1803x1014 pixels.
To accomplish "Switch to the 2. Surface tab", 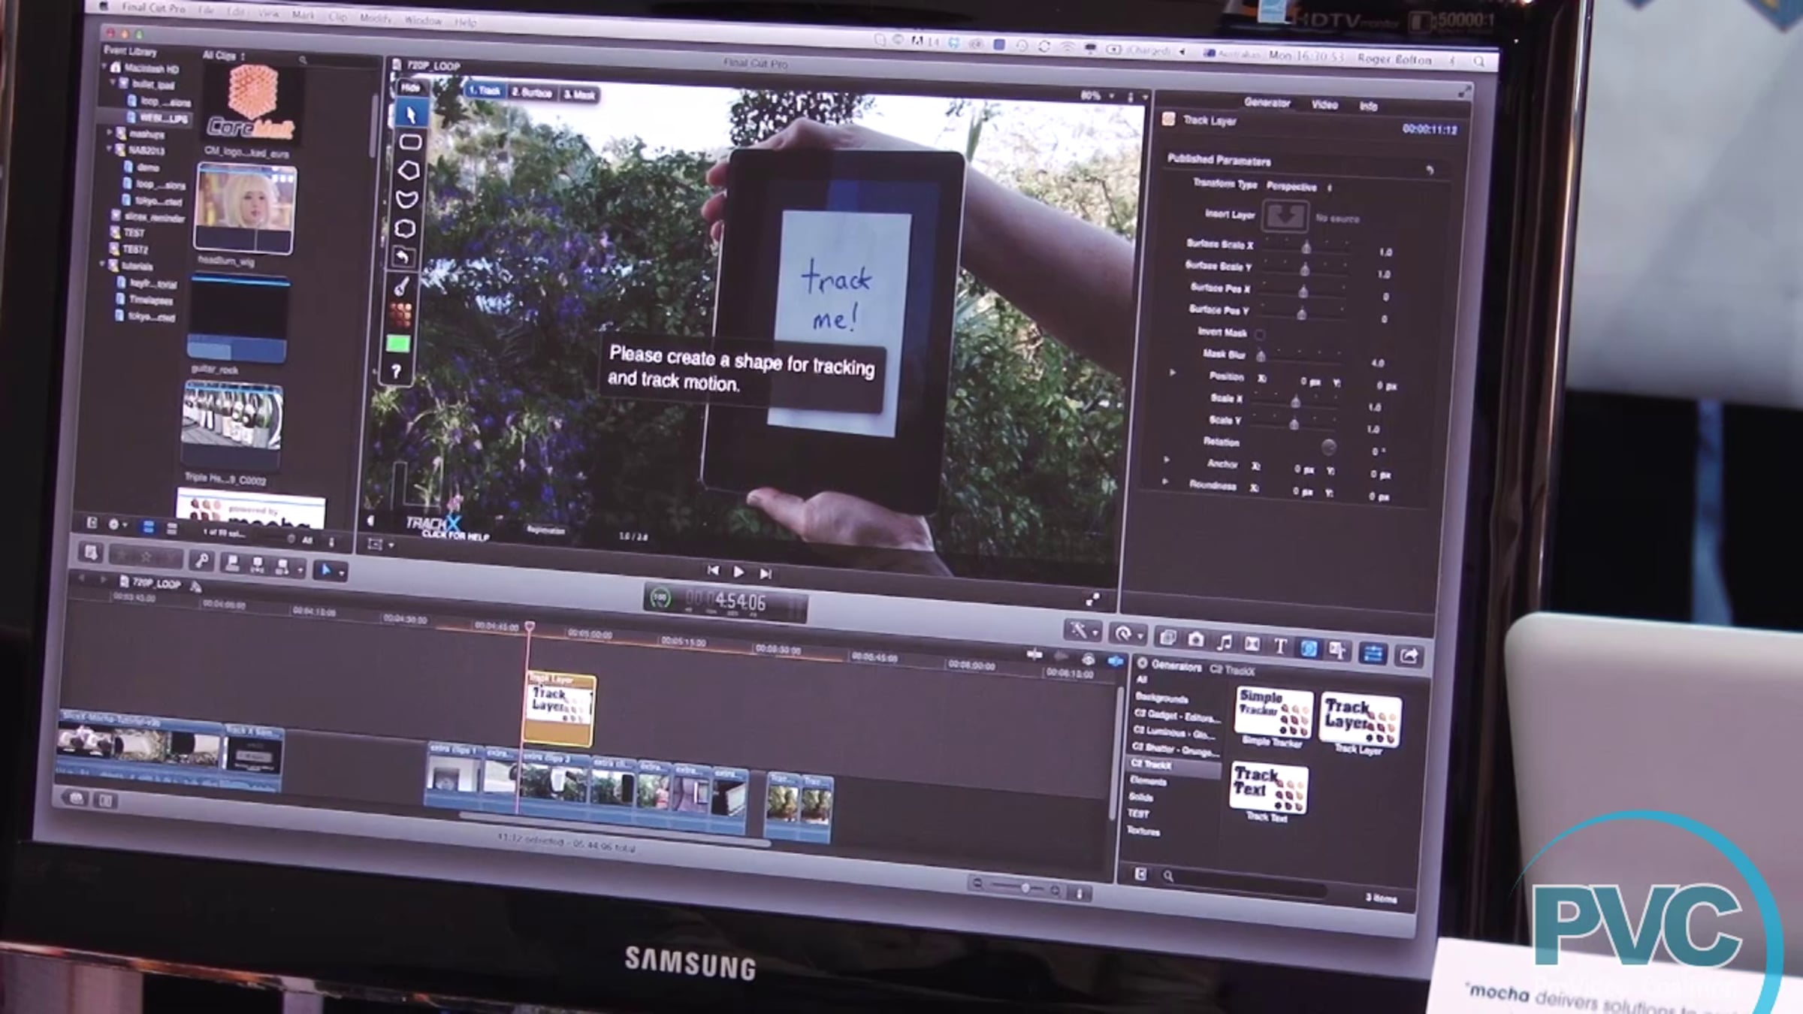I will (x=532, y=92).
